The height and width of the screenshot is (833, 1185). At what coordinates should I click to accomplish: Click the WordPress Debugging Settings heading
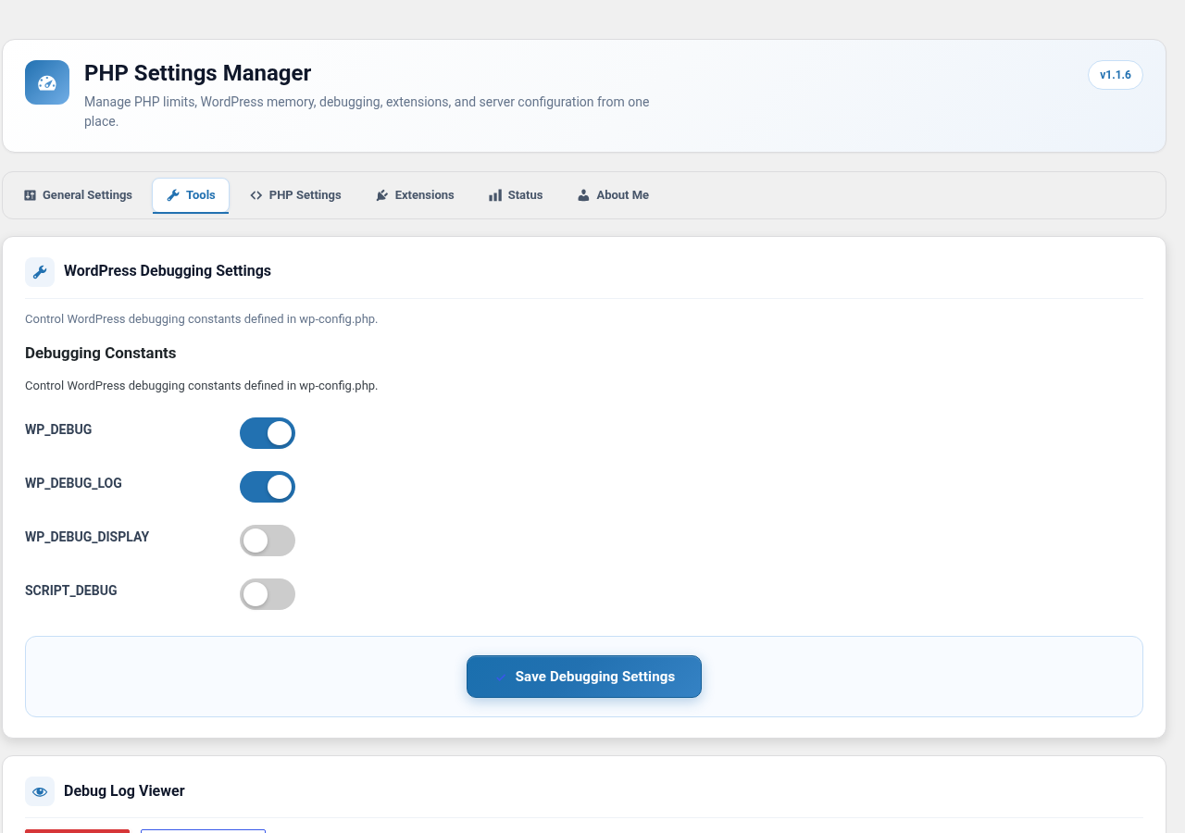[x=168, y=271]
